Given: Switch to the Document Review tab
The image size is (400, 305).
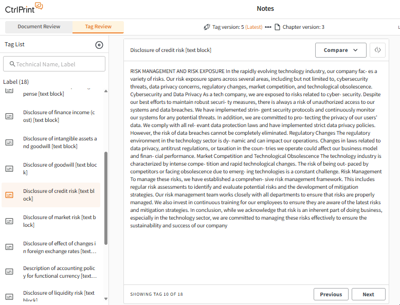Looking at the screenshot, I should click(39, 27).
